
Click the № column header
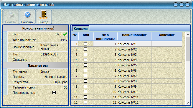(x=75, y=36)
